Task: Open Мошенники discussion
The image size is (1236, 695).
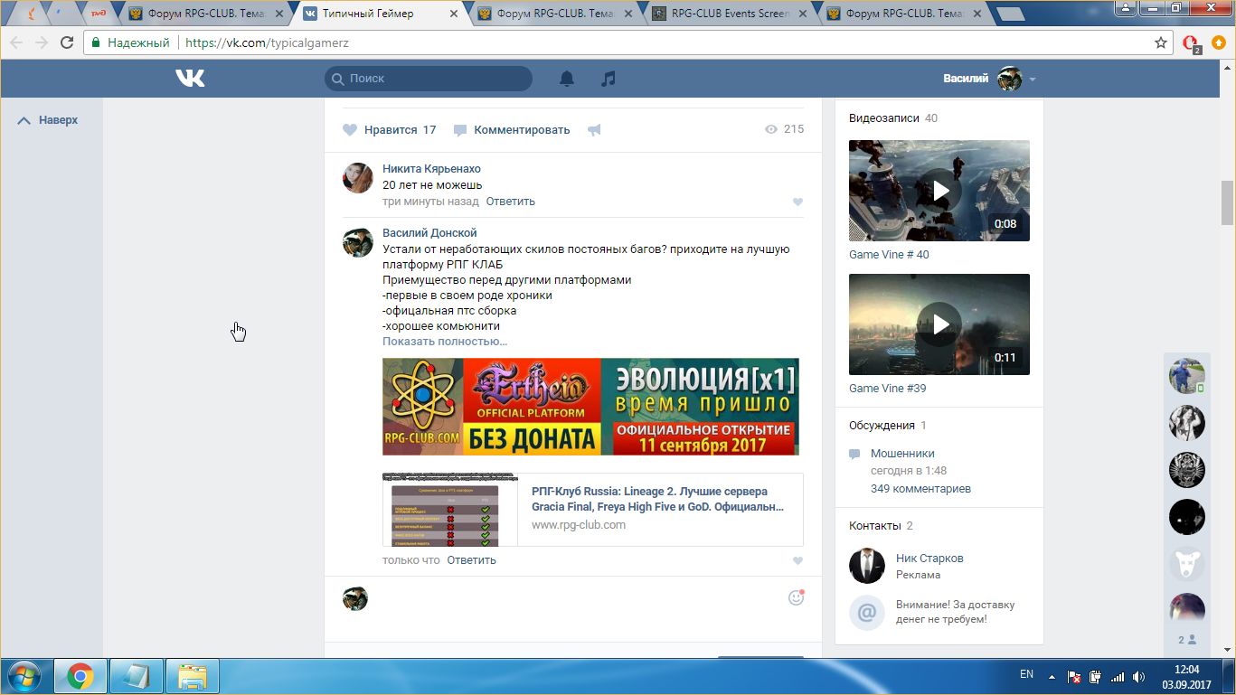Action: (x=902, y=454)
